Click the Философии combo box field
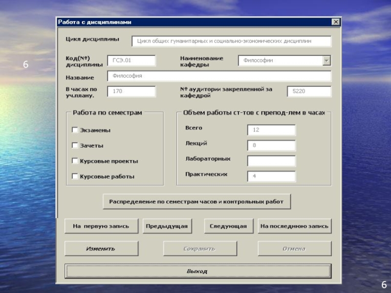 click(x=280, y=61)
